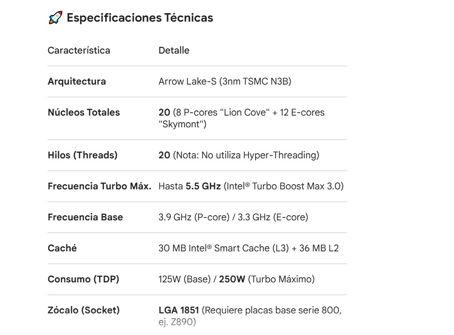Click the "Consumo (TDP)" row label

pos(83,279)
